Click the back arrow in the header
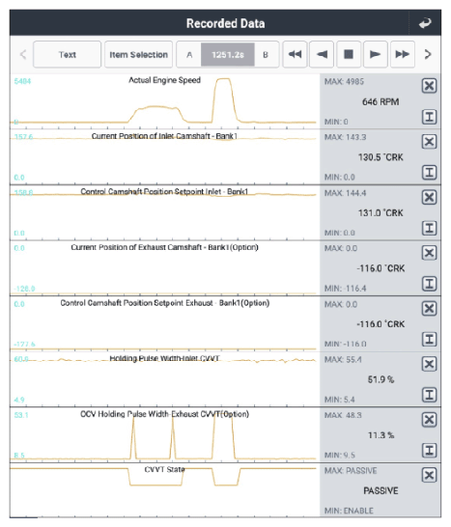The image size is (451, 527). (425, 23)
